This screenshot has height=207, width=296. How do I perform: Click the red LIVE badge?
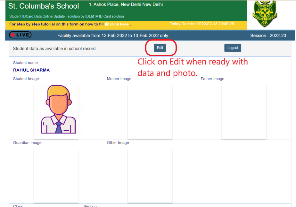(20, 35)
